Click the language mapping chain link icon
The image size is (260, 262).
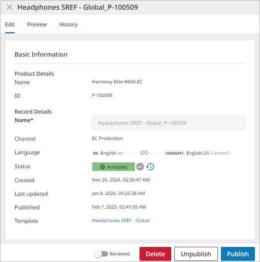pos(144,153)
